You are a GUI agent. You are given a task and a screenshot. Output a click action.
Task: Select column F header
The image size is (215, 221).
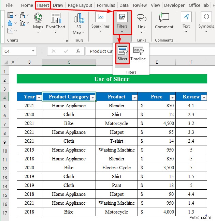point(191,62)
